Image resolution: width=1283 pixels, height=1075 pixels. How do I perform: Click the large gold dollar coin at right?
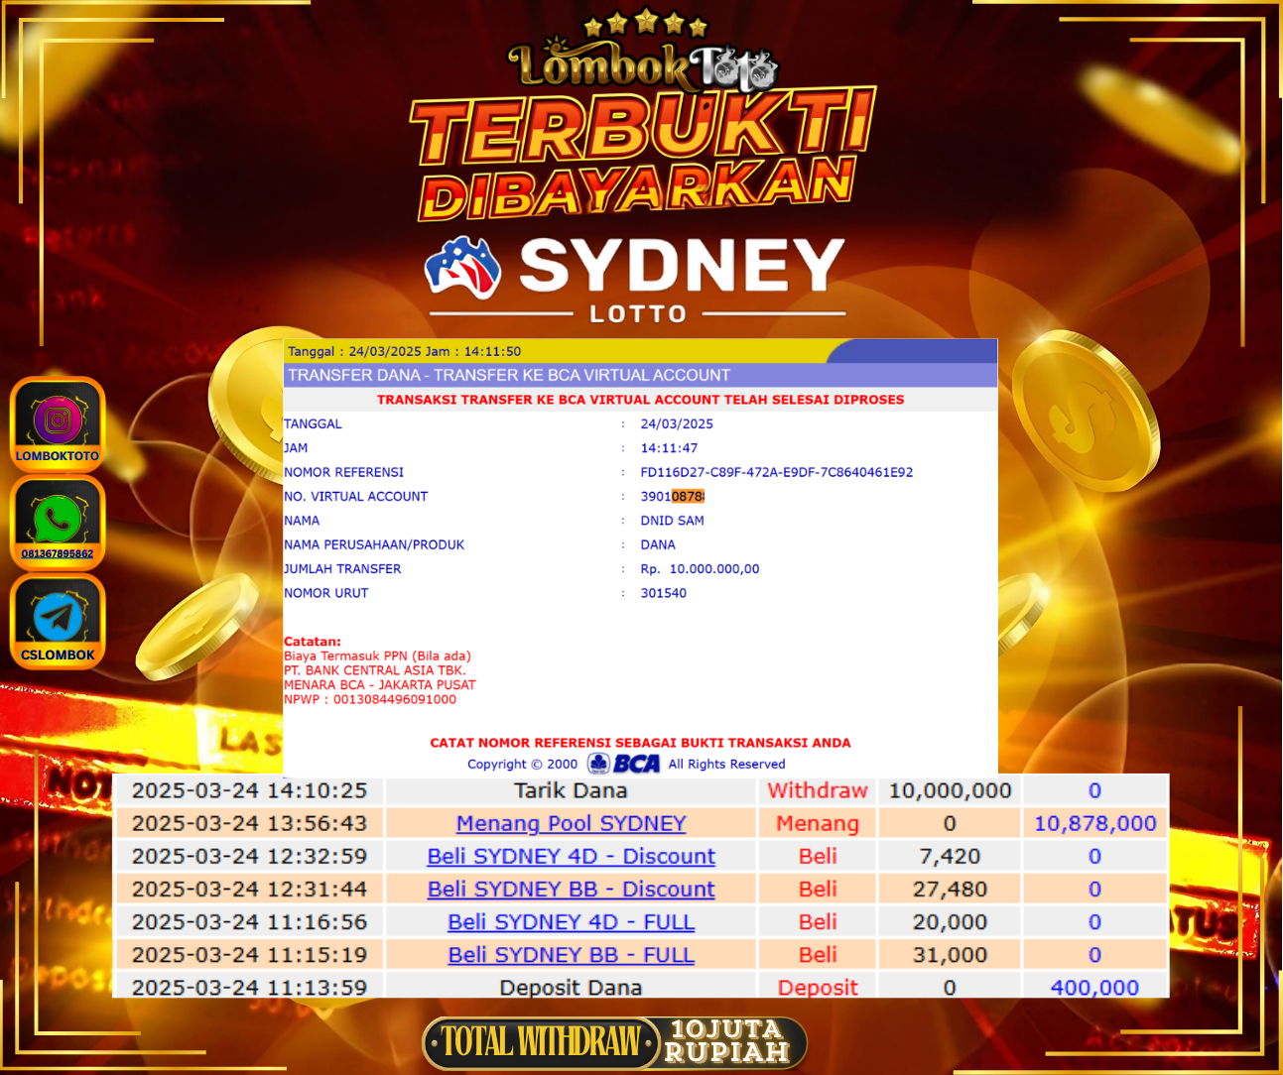[x=1085, y=410]
